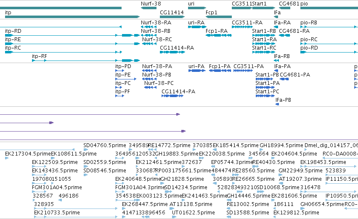
Task: Open EST SD08546.5prime label
Action: point(105,171)
